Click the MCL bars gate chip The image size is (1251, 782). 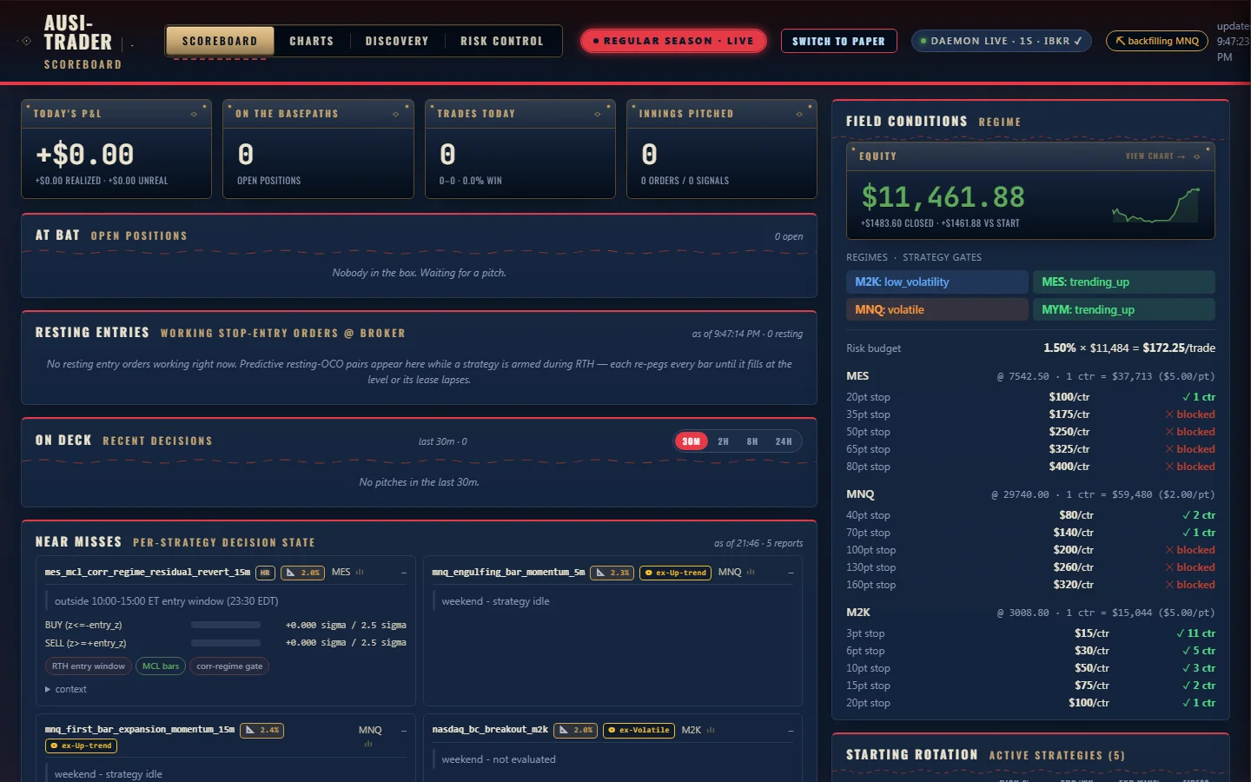161,666
